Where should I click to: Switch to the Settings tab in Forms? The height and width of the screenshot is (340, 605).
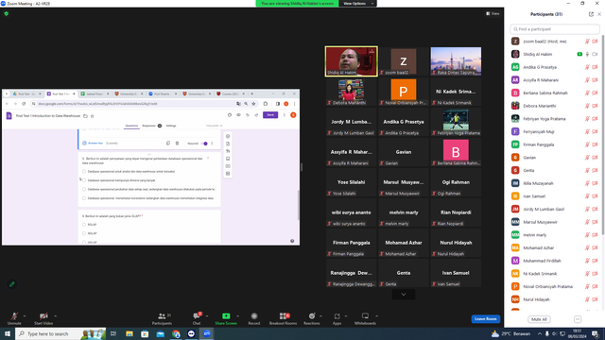click(171, 126)
